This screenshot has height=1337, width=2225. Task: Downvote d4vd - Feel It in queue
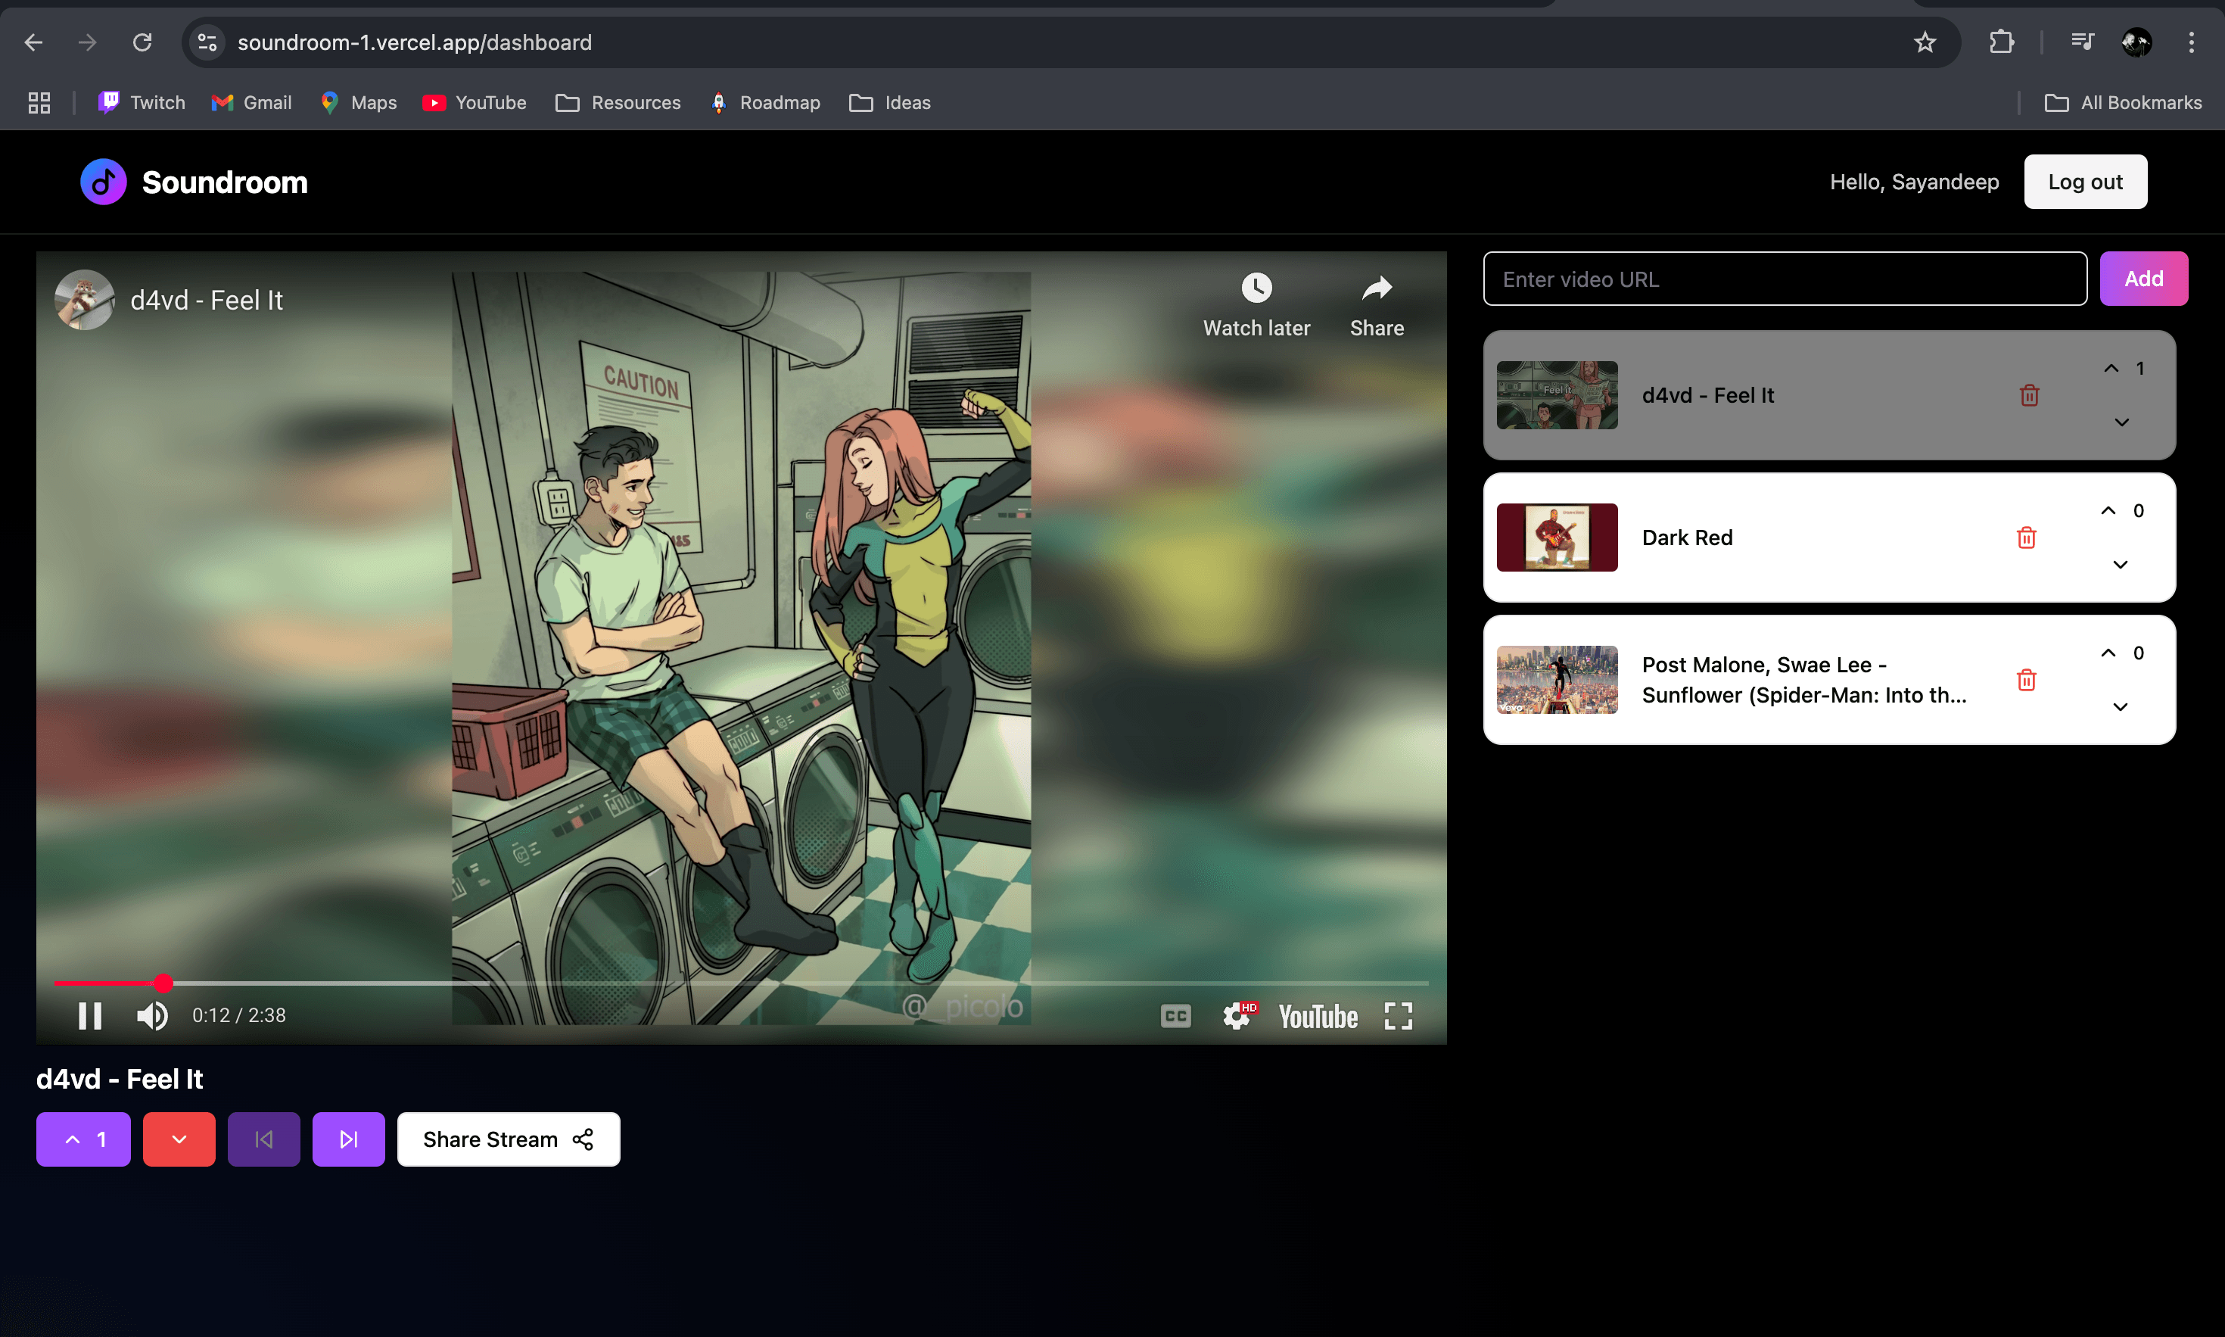tap(2122, 422)
